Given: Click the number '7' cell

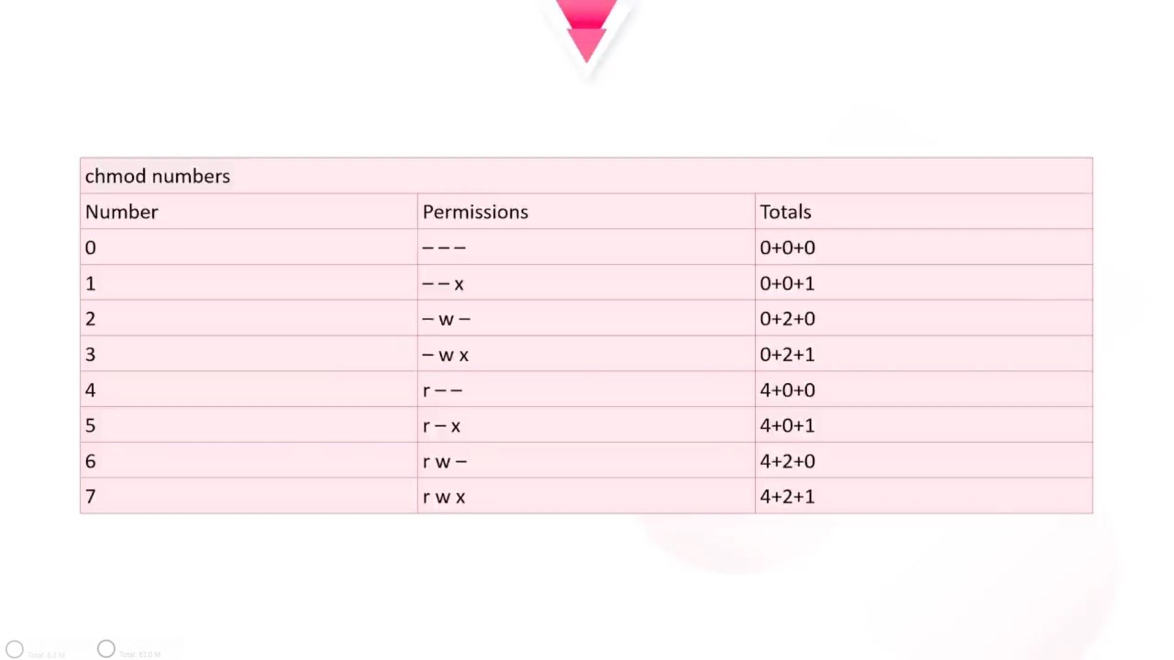Looking at the screenshot, I should [90, 496].
